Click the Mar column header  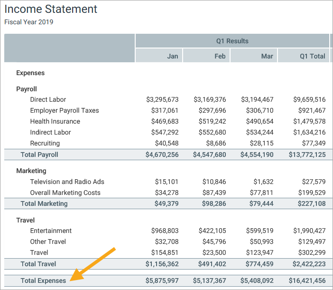pos(267,56)
